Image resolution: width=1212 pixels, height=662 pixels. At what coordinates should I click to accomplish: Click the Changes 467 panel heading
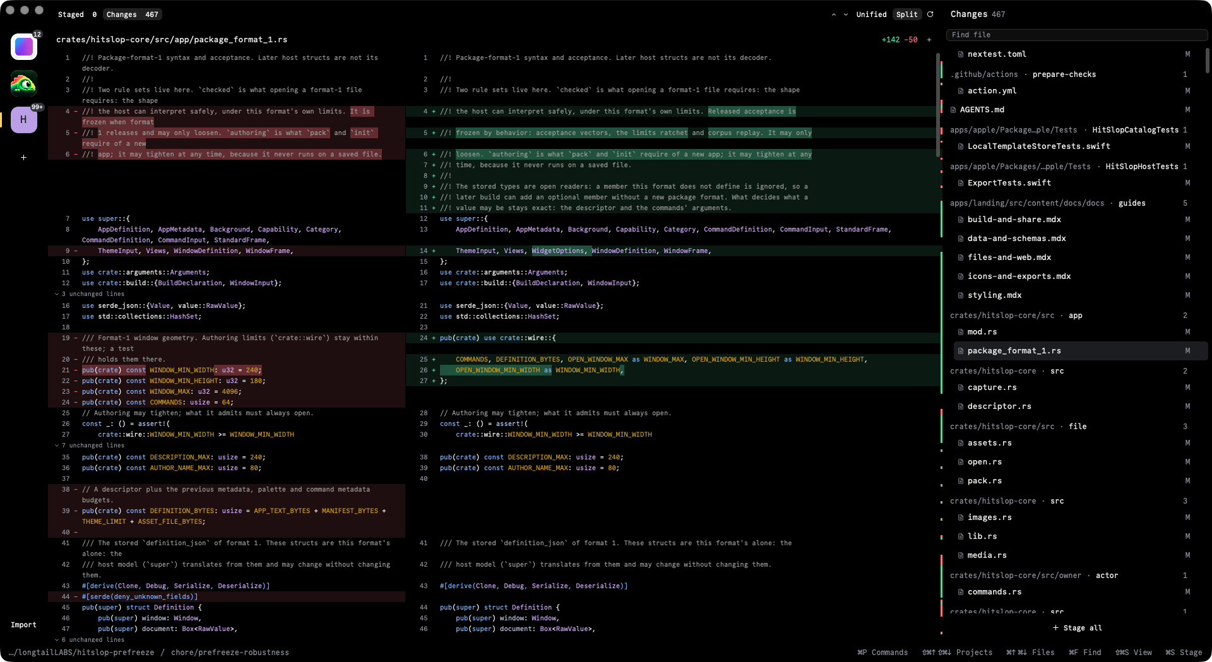coord(977,14)
